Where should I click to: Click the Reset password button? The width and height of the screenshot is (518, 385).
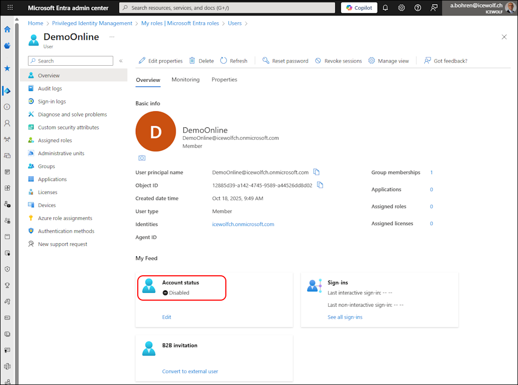point(285,61)
